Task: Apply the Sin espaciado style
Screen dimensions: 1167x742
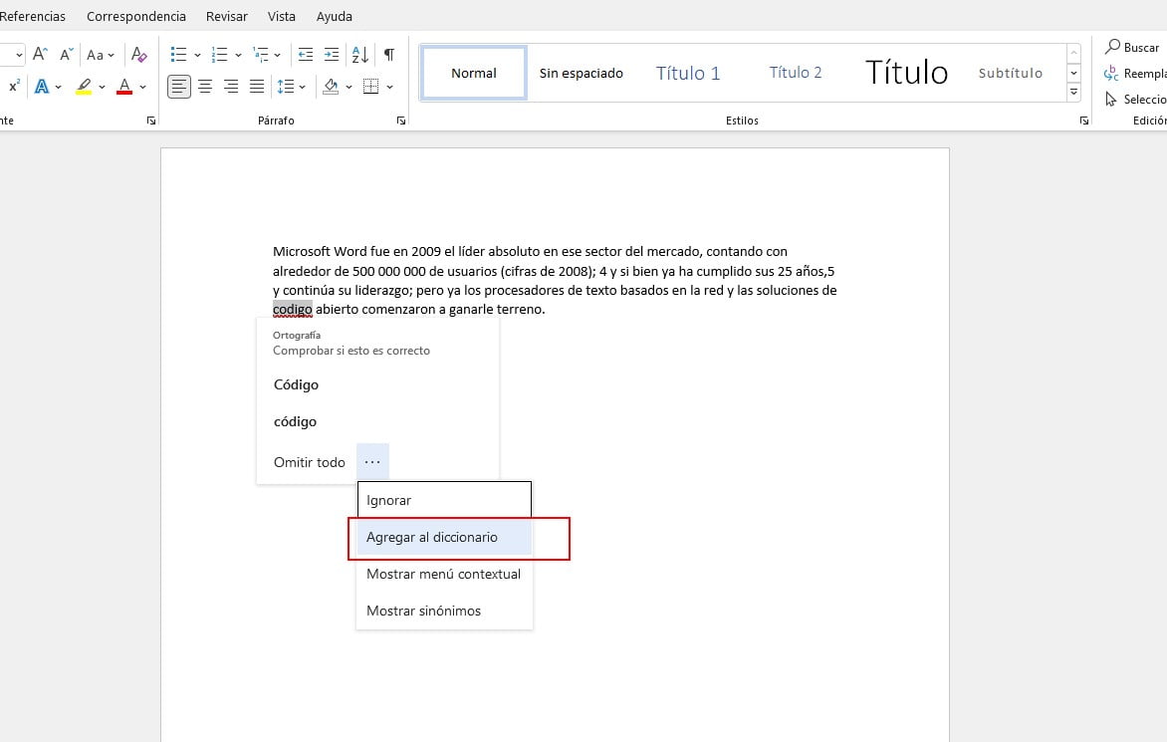Action: (x=582, y=73)
